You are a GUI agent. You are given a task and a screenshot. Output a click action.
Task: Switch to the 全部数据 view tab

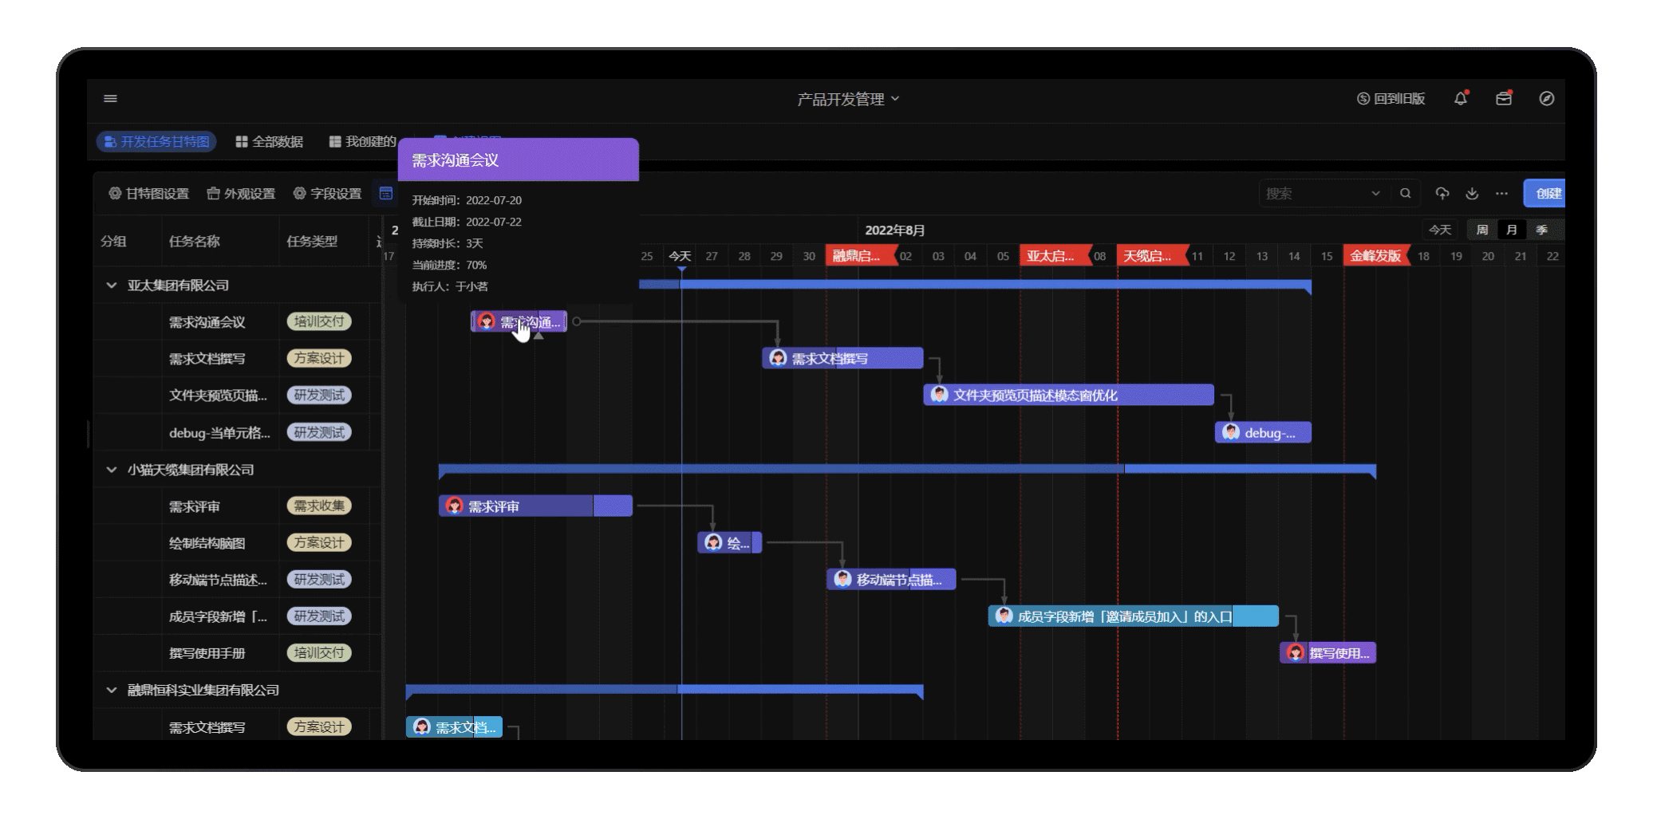coord(270,141)
